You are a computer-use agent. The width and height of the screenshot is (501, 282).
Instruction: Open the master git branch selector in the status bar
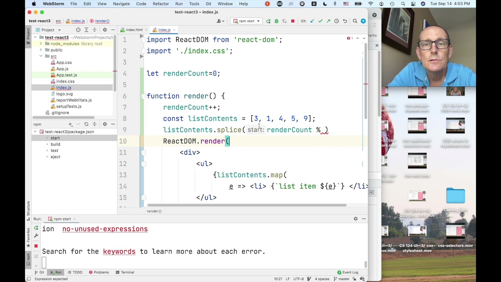tap(341, 279)
